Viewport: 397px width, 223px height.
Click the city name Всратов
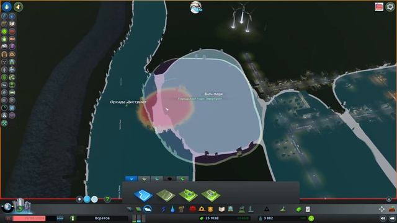(x=102, y=218)
